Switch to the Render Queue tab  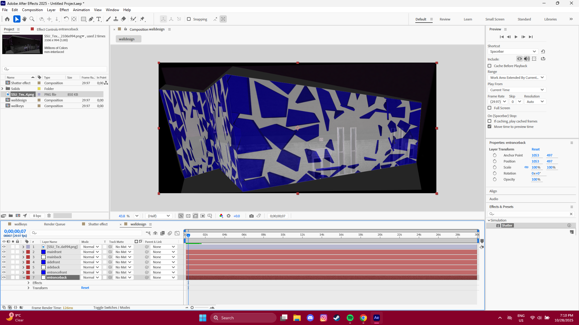pos(55,224)
